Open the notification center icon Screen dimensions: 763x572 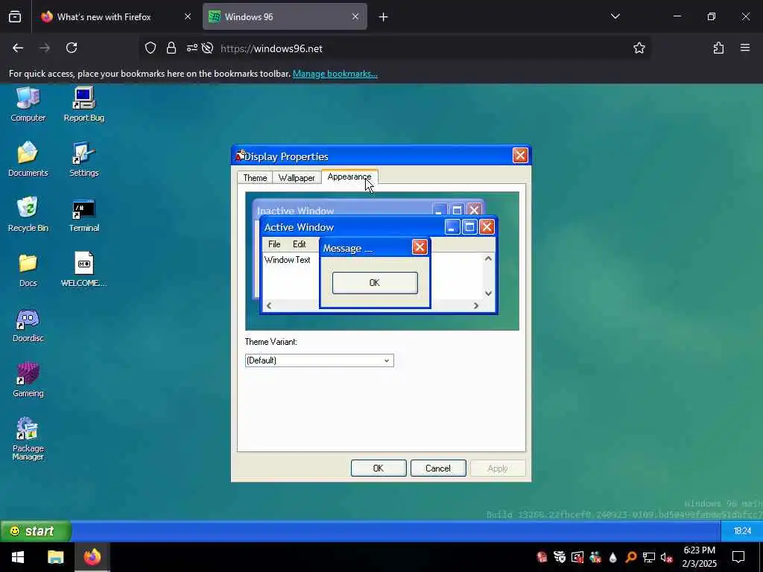click(x=738, y=557)
